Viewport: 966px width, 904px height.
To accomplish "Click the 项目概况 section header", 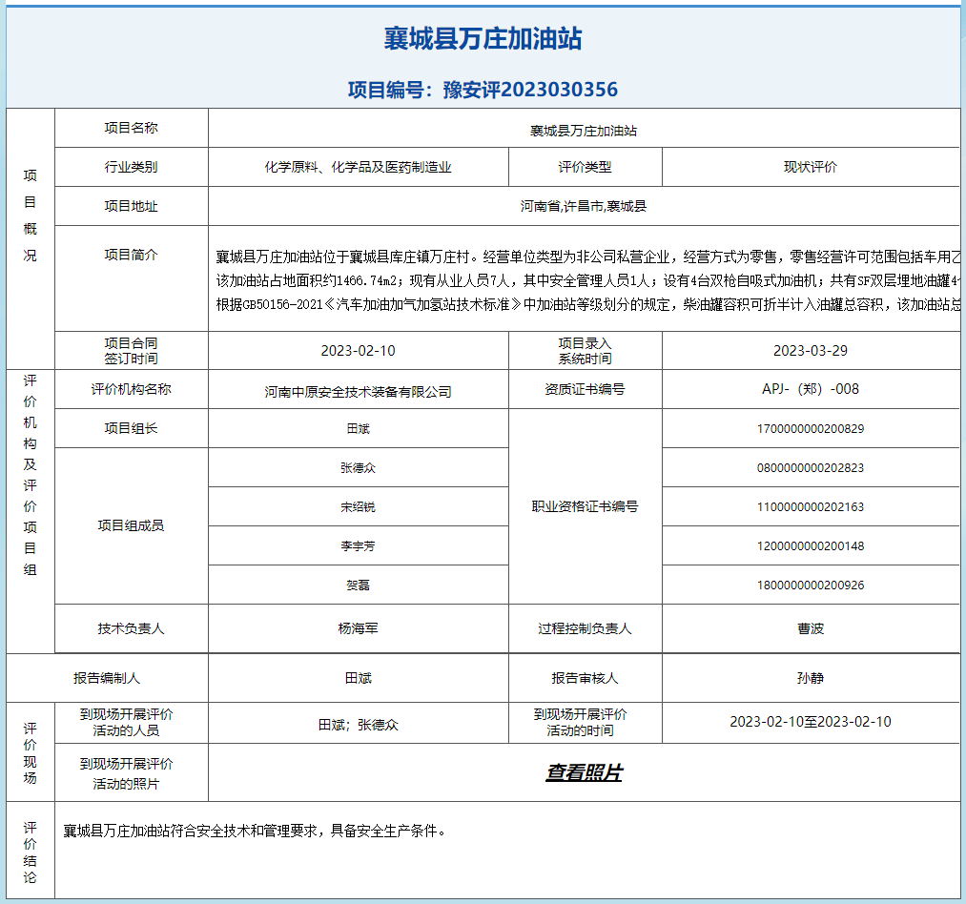I will tap(31, 216).
